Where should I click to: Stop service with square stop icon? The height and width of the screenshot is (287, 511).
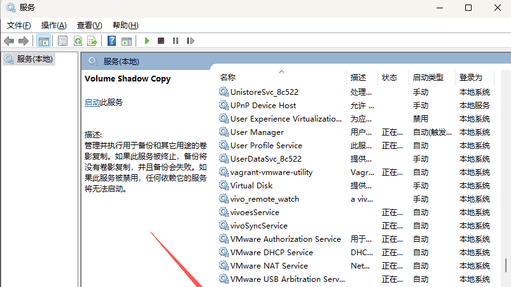(161, 41)
